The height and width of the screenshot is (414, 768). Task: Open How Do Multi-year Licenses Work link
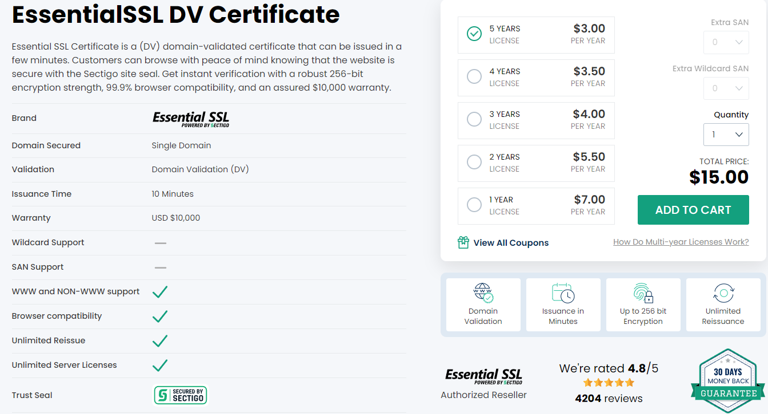click(x=681, y=242)
